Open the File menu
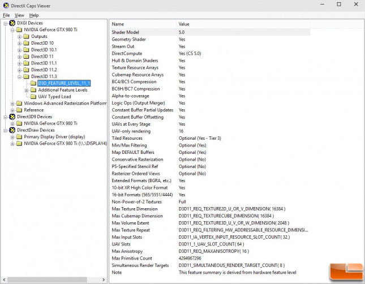The width and height of the screenshot is (365, 284). click(6, 15)
